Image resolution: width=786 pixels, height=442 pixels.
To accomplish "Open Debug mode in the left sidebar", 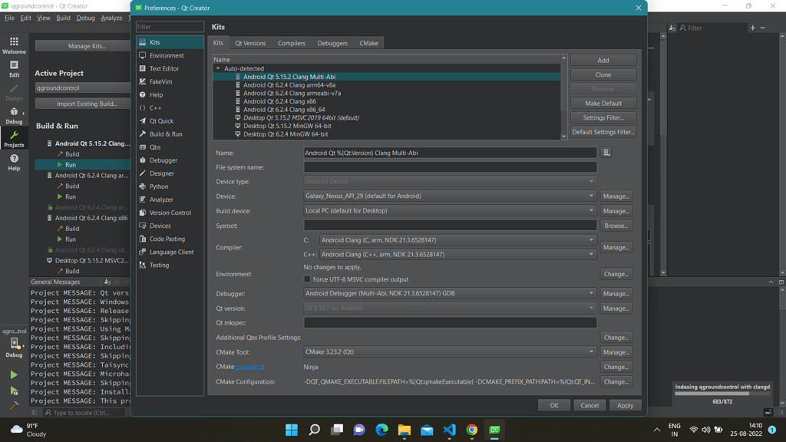I will tap(14, 115).
